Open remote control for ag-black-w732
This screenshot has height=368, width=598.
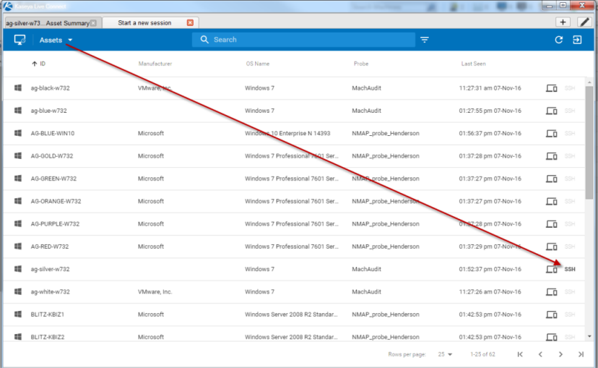(x=552, y=88)
